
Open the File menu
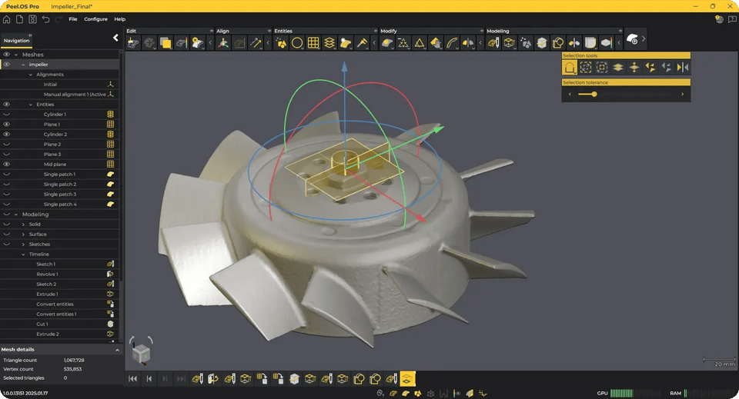(x=72, y=19)
